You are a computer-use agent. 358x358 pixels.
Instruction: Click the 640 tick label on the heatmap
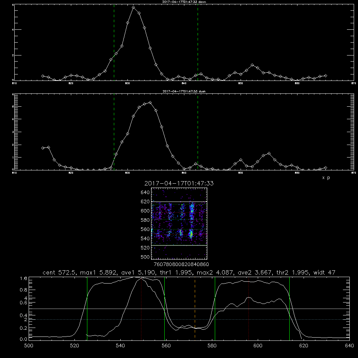pos(145,192)
